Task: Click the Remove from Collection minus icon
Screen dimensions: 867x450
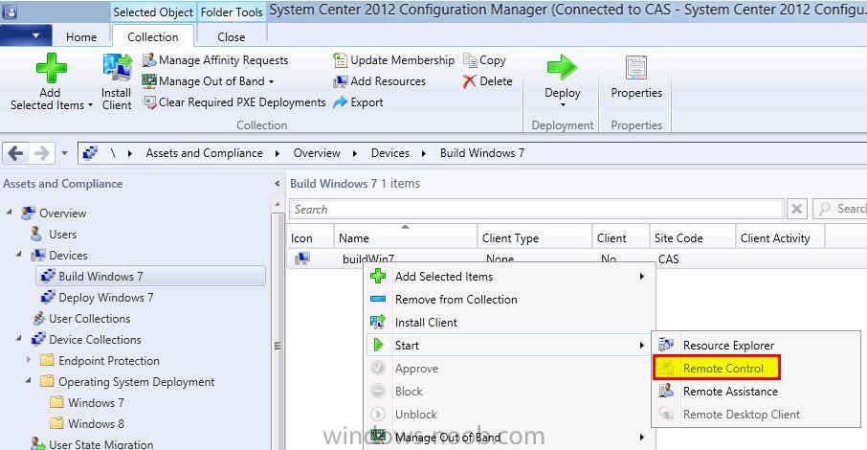Action: 378,300
